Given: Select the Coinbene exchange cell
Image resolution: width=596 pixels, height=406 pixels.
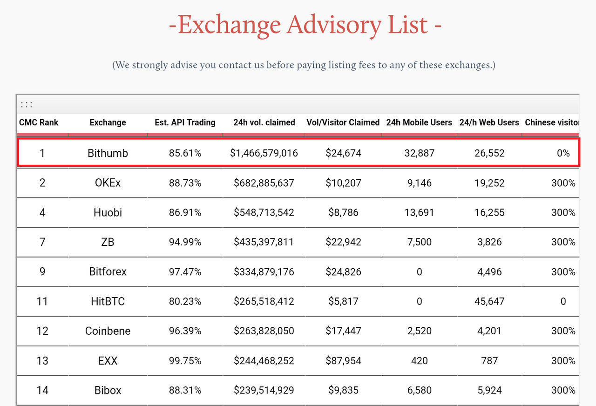Looking at the screenshot, I should (108, 331).
